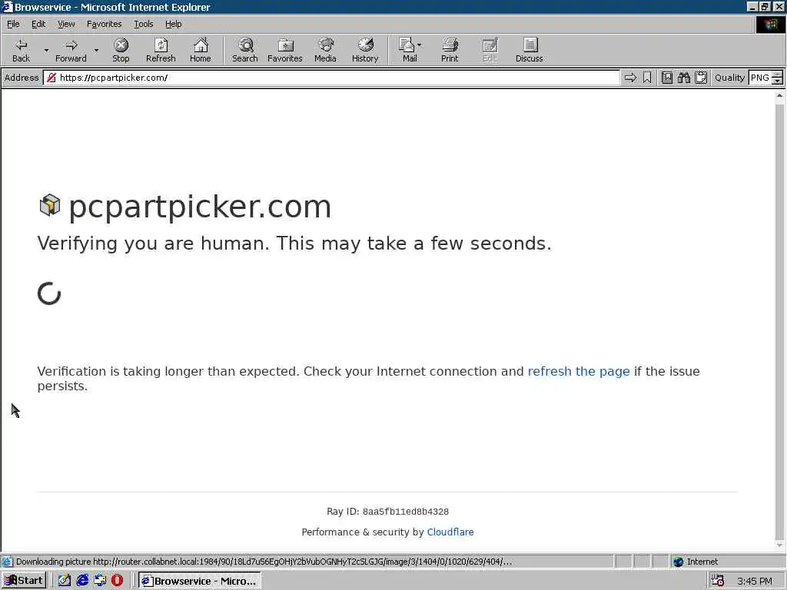Open the Edit menu

38,24
